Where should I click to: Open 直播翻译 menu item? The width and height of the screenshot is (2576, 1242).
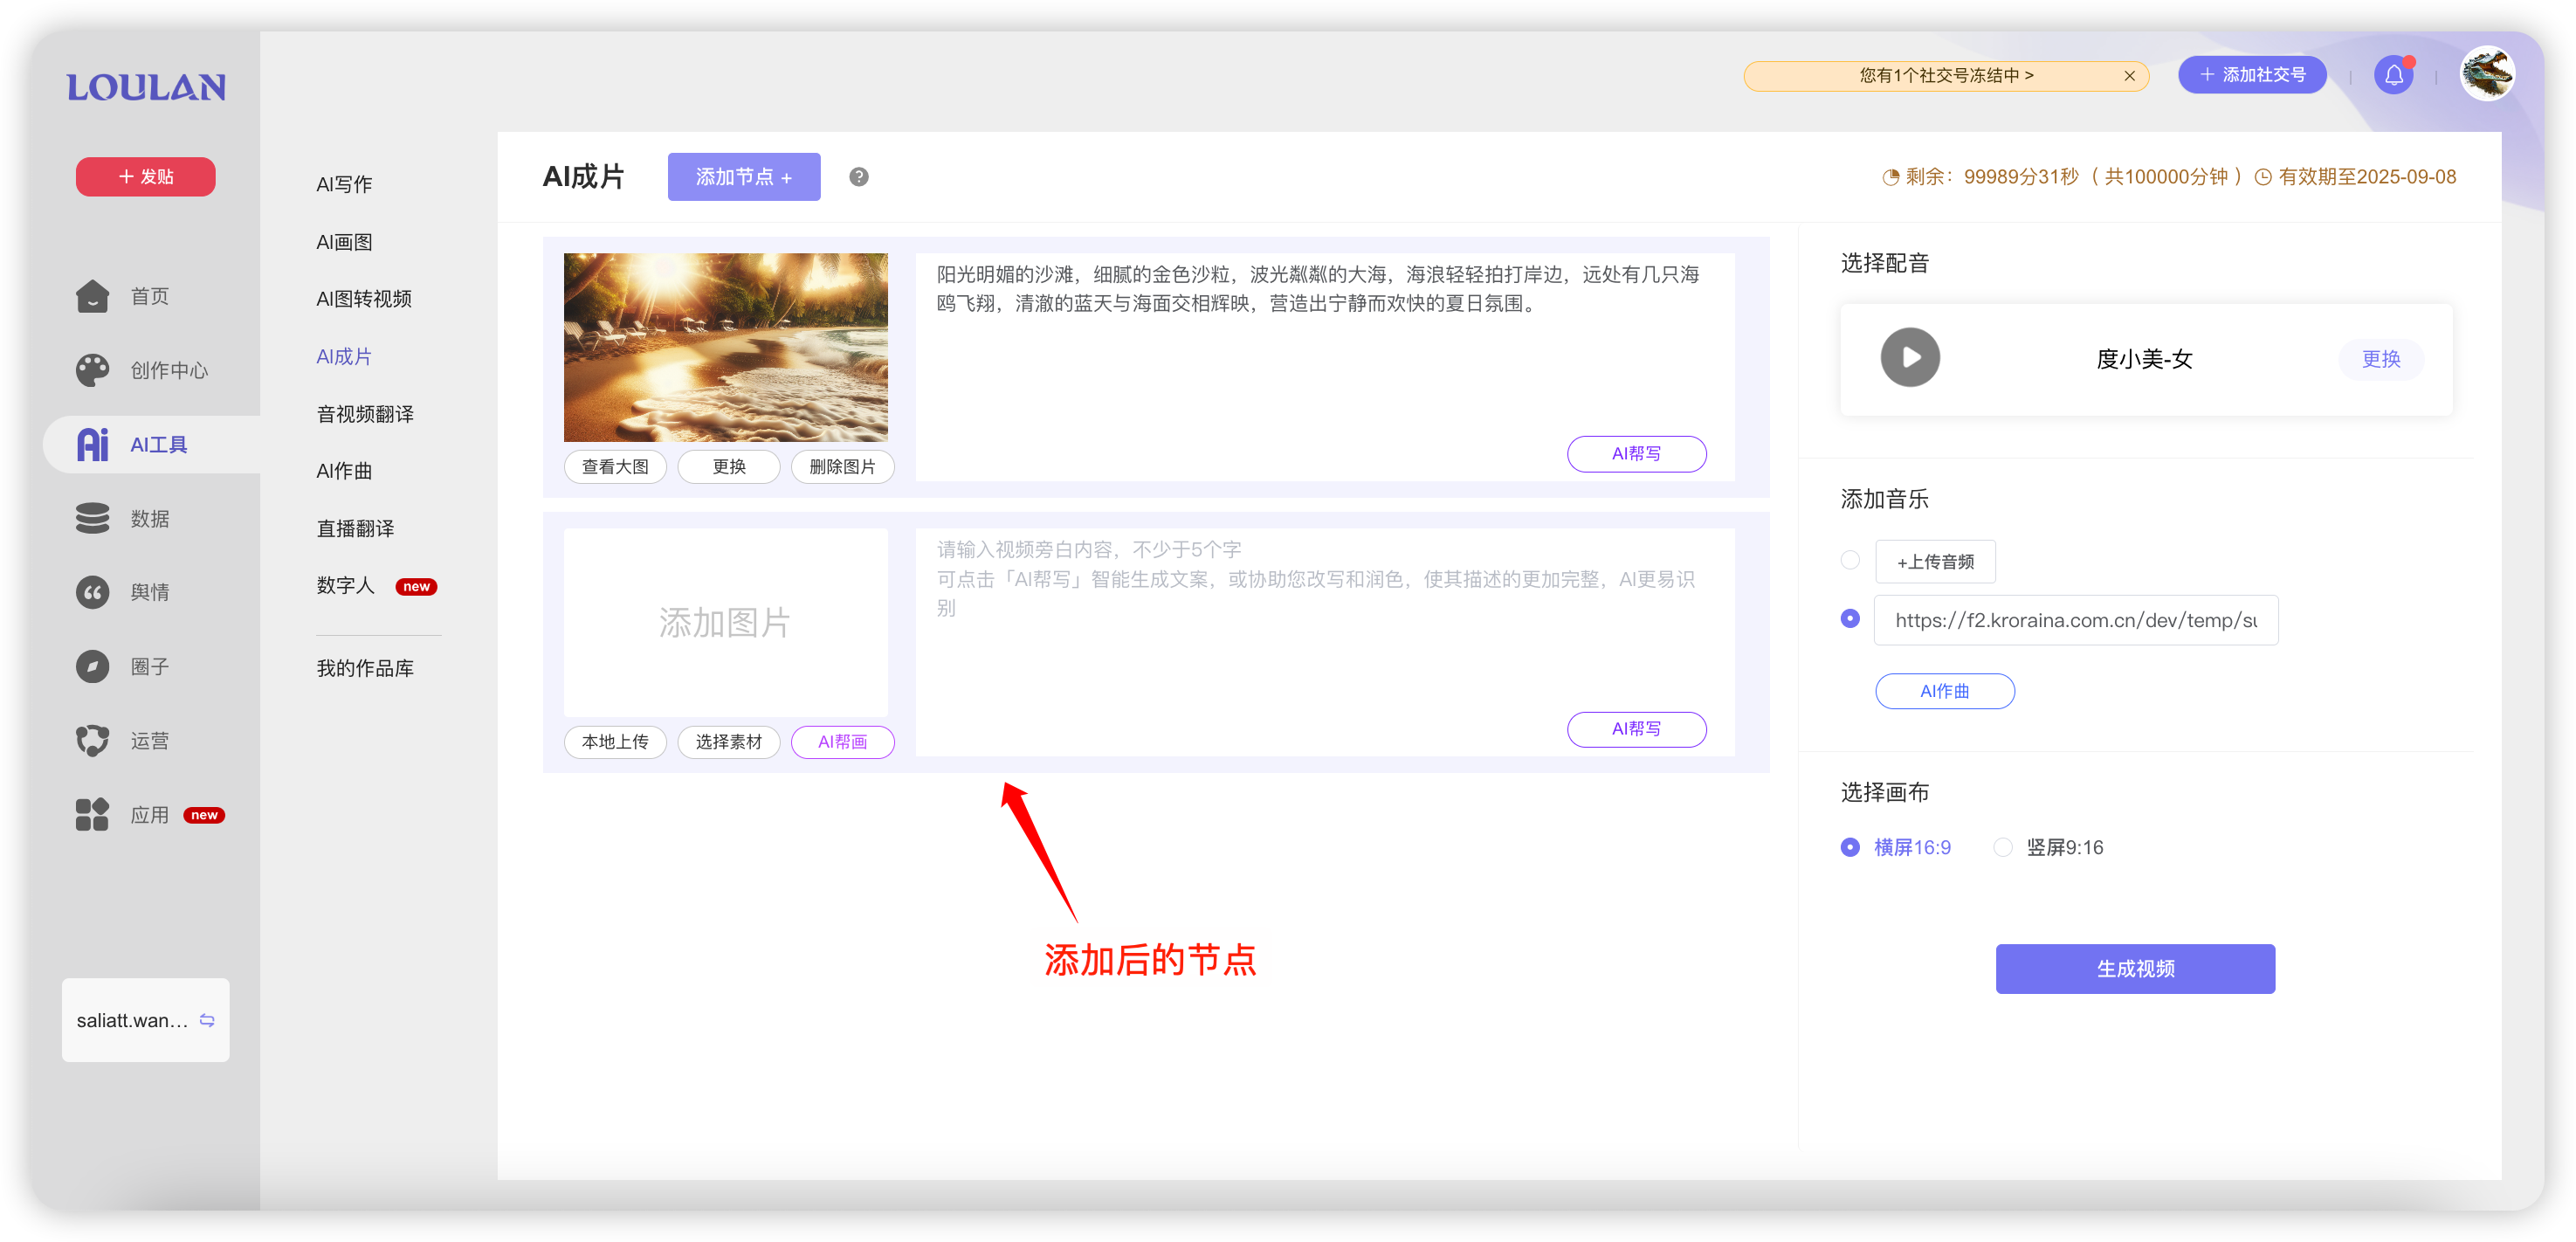[355, 529]
